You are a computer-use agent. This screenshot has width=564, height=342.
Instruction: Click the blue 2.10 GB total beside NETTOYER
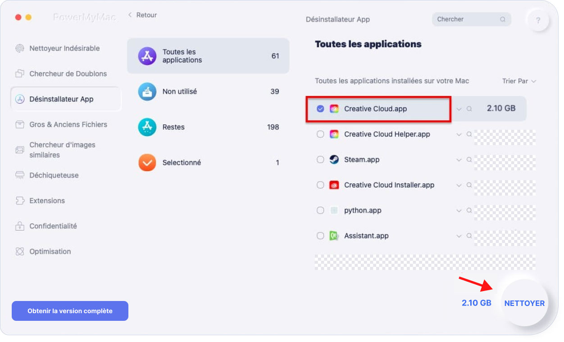pyautogui.click(x=476, y=303)
